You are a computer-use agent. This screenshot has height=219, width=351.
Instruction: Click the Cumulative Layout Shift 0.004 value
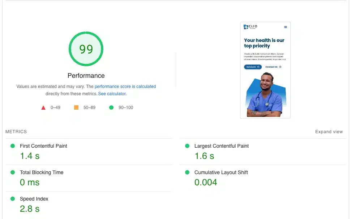tap(206, 182)
